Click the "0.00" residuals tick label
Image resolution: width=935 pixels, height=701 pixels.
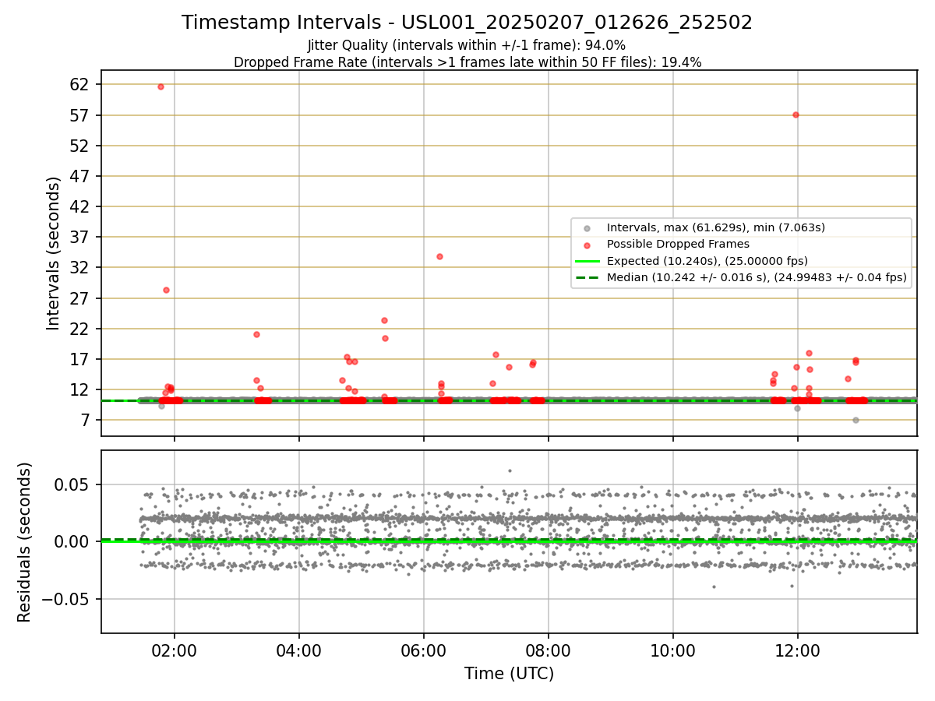[x=73, y=541]
